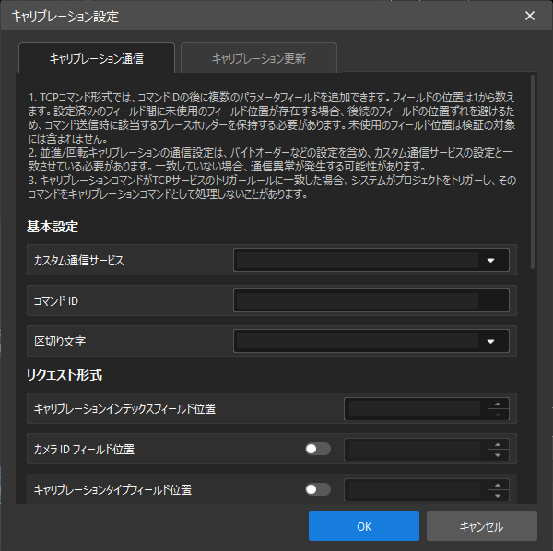Viewport: 553px width, 551px height.
Task: Increase キャリブレーションインデックスフィールド位置 with the up arrow
Action: pos(498,404)
